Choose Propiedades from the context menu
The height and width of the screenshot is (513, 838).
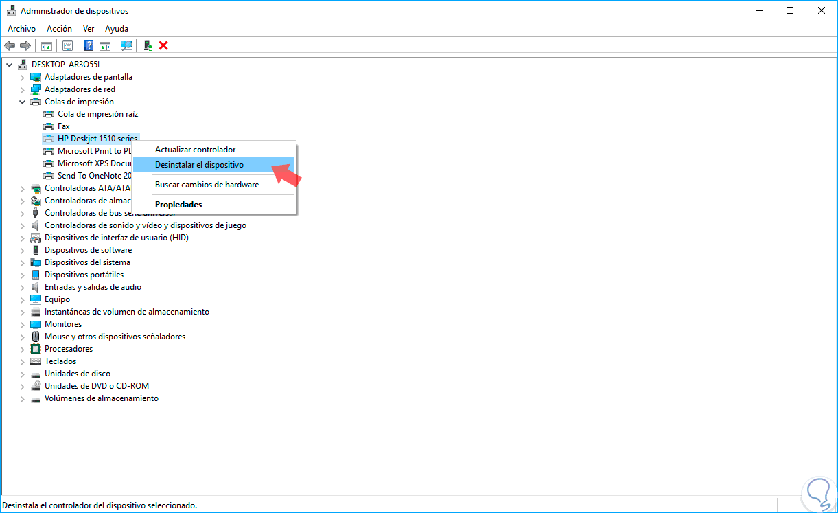214,205
